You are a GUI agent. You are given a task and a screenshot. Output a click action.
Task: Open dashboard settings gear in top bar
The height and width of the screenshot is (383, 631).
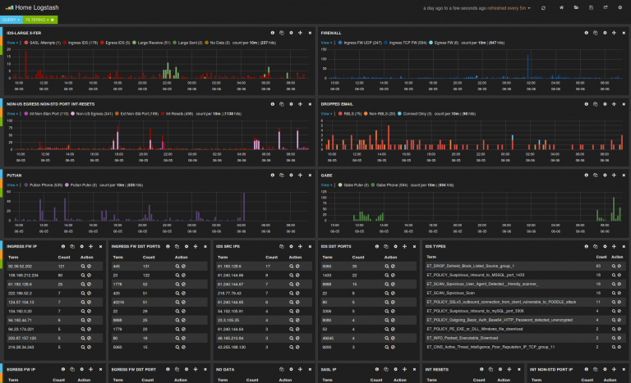point(619,7)
